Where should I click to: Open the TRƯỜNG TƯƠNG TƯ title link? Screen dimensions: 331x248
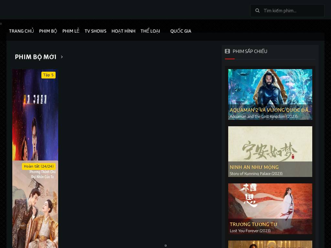point(253,224)
